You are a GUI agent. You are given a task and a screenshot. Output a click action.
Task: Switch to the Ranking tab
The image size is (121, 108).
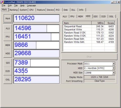pyautogui.click(x=14, y=10)
